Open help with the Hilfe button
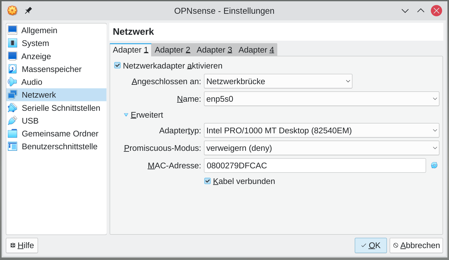The height and width of the screenshot is (260, 449). coord(22,245)
